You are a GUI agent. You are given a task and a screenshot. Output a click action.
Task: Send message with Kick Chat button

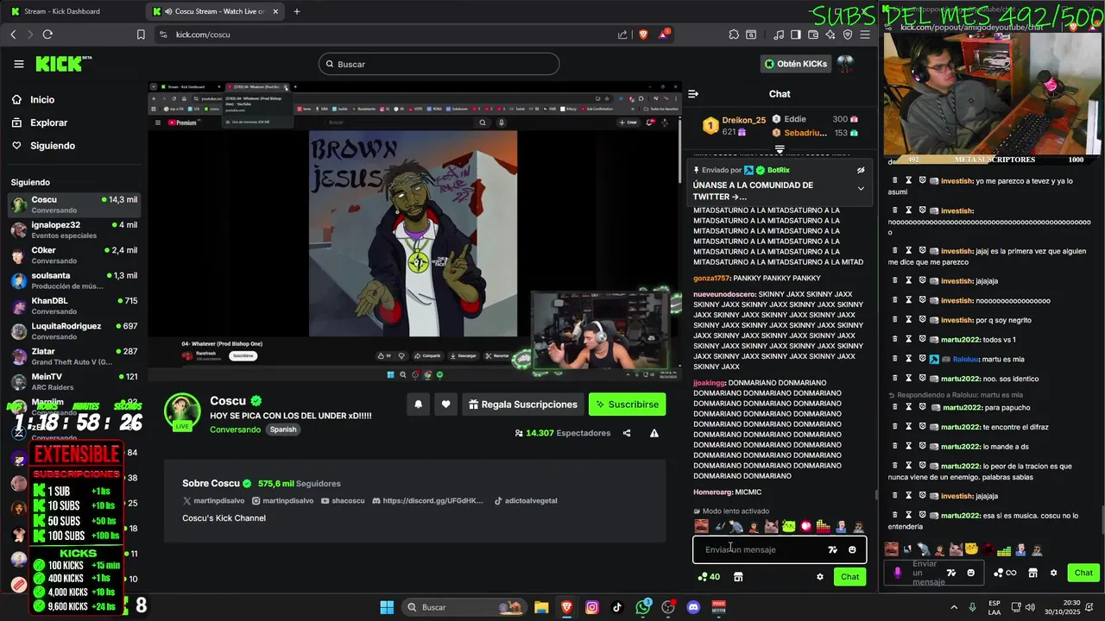[850, 577]
